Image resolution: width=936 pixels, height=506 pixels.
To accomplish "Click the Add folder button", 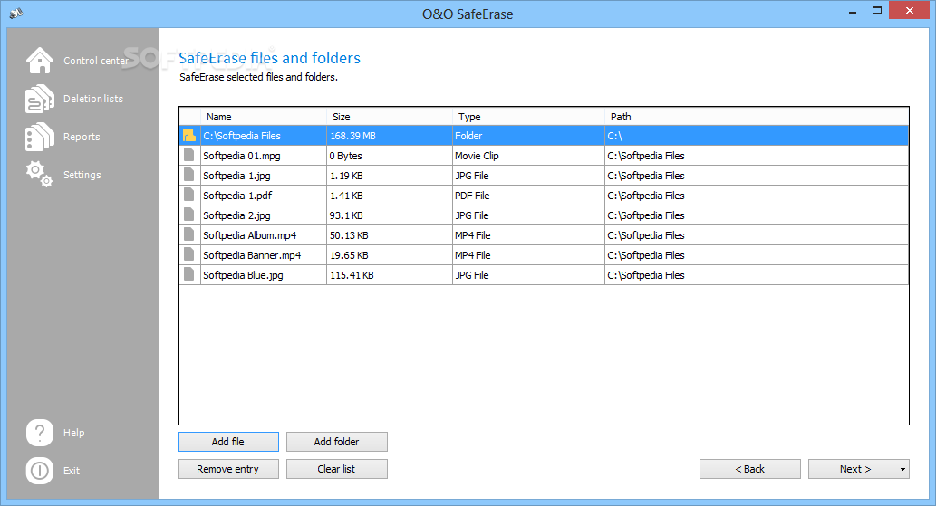I will click(x=337, y=442).
